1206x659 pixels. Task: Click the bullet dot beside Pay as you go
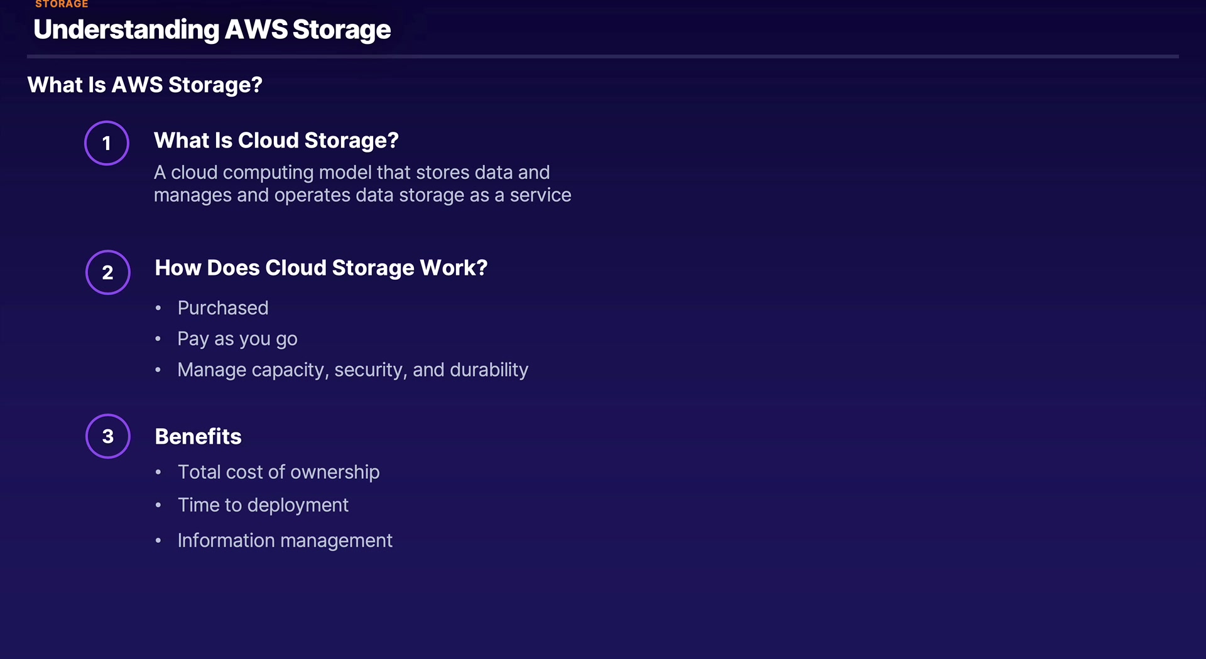pyautogui.click(x=158, y=339)
